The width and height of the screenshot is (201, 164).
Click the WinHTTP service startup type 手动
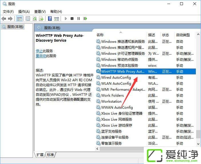(180, 72)
